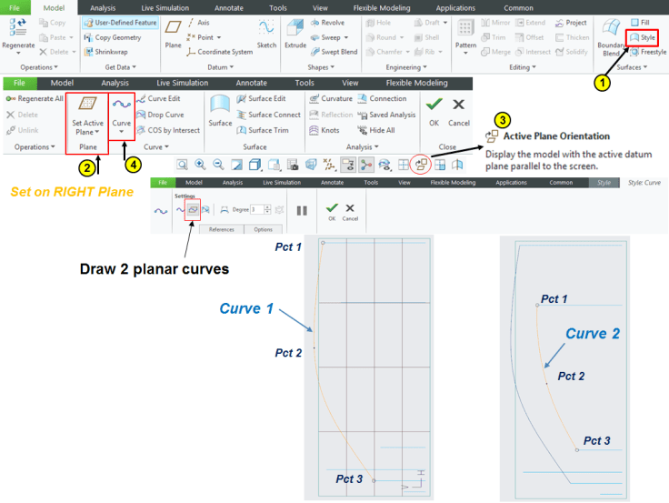Image resolution: width=669 pixels, height=503 pixels.
Task: Click the Pause button in Curve ribbon
Action: pyautogui.click(x=302, y=210)
